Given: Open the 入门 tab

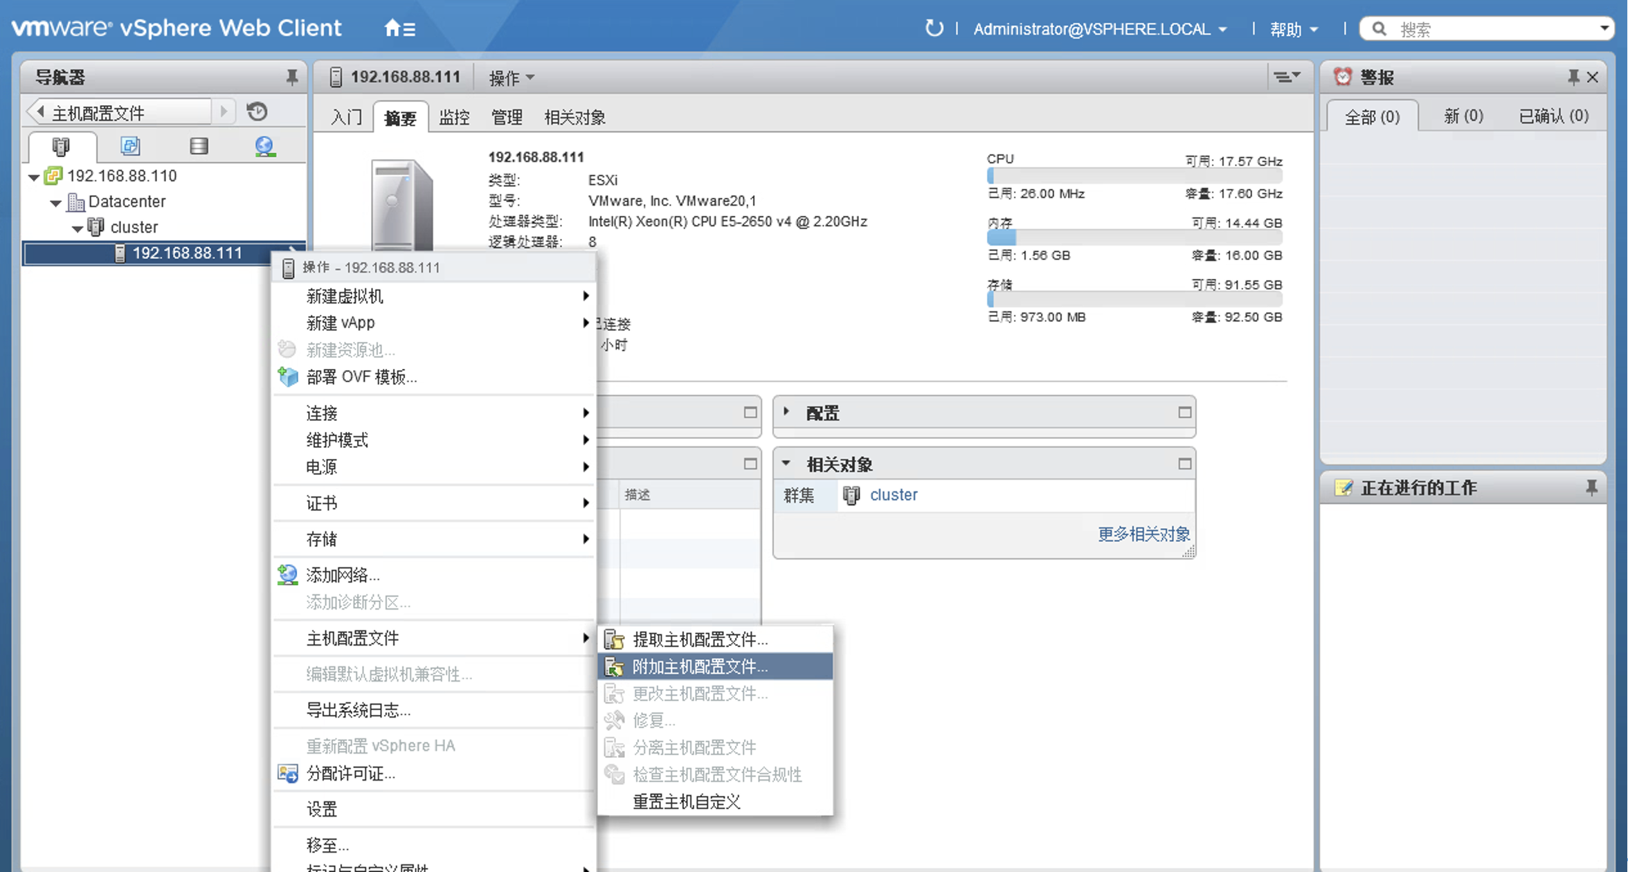Looking at the screenshot, I should (x=347, y=117).
